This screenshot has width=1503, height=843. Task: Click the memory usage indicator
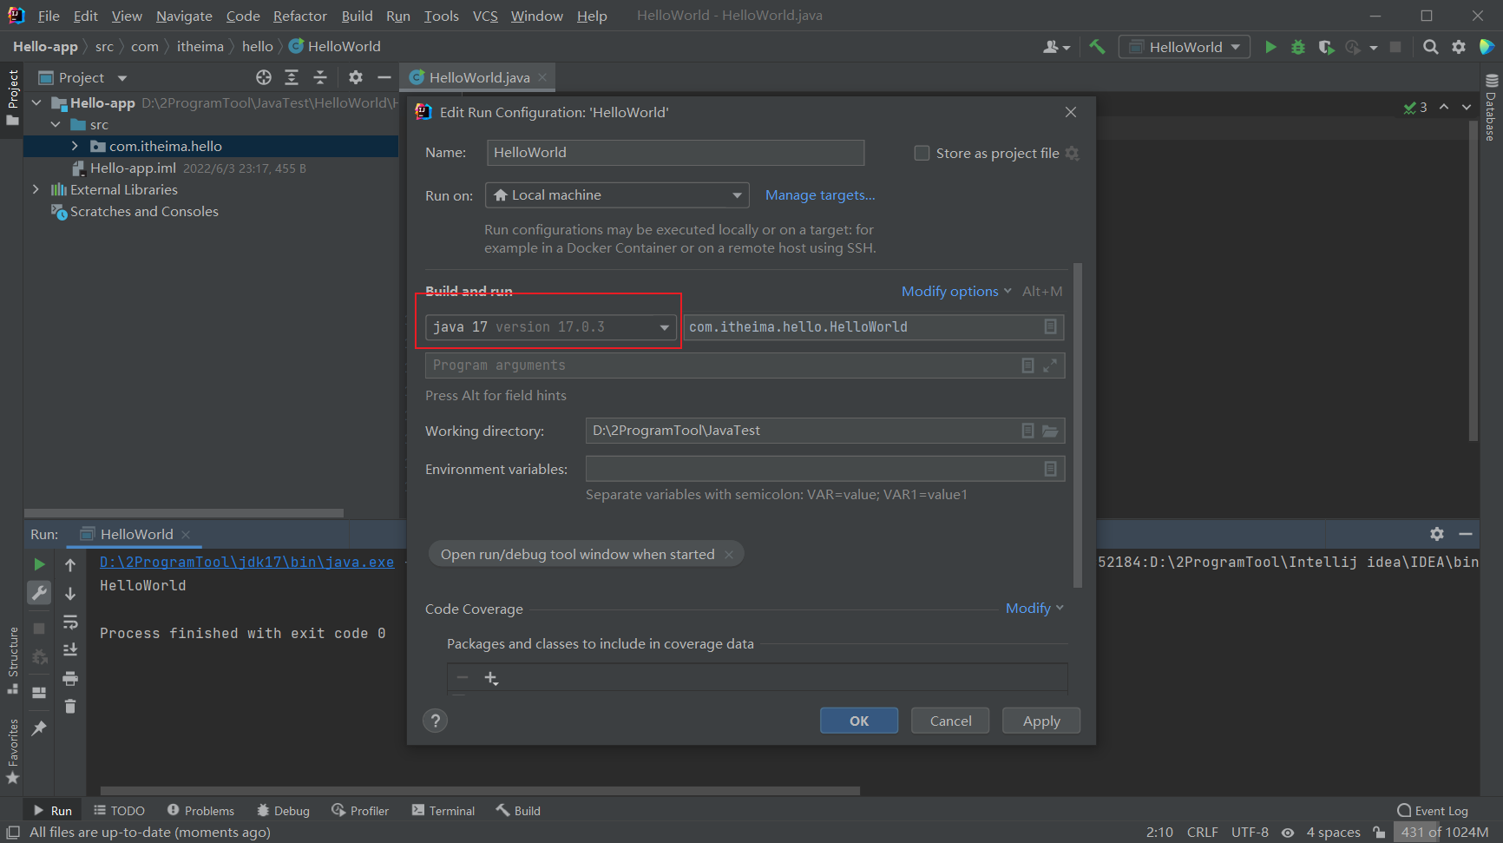pos(1445,832)
